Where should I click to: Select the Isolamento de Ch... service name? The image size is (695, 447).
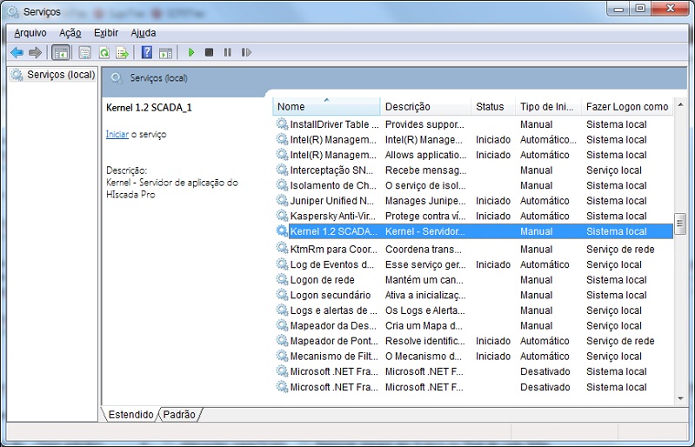click(x=333, y=185)
